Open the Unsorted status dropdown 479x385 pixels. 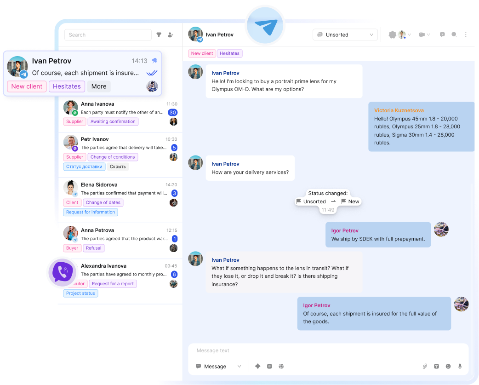point(345,35)
